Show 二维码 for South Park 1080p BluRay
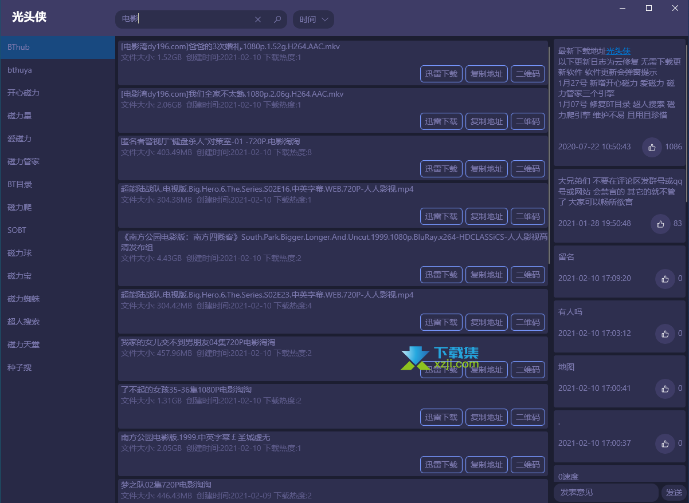Screen dimensions: 689x503 pos(528,275)
